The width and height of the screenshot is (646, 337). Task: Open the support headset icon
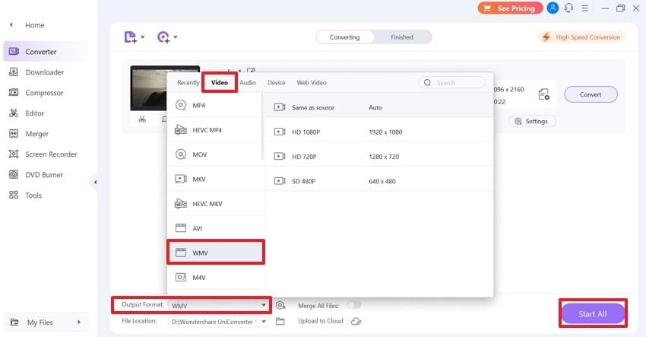569,8
